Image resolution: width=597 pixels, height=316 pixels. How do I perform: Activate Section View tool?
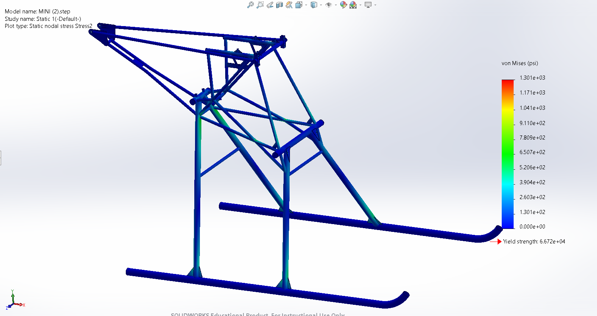coord(280,5)
